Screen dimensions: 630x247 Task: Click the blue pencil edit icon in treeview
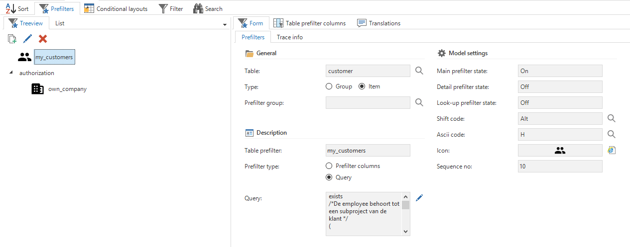(28, 39)
